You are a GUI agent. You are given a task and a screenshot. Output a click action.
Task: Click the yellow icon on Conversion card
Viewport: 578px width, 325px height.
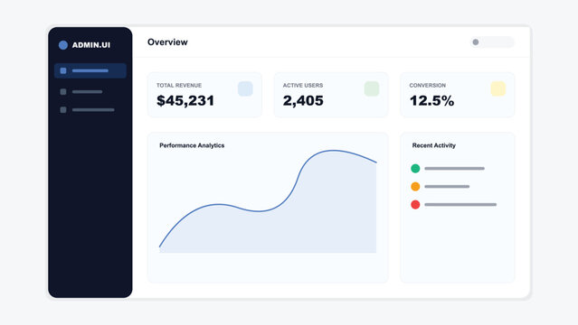pyautogui.click(x=498, y=88)
